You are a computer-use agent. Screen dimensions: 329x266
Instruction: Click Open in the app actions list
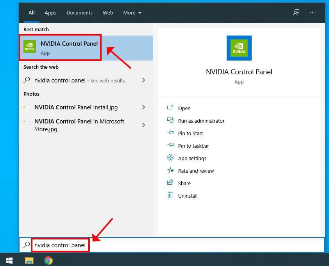(x=184, y=109)
